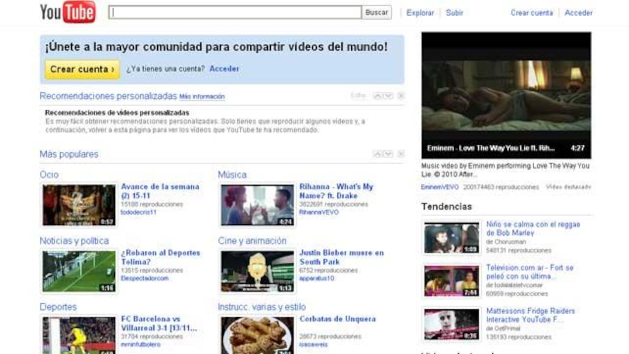Play Bob Marley reggae kid thumbnail

tap(452, 238)
